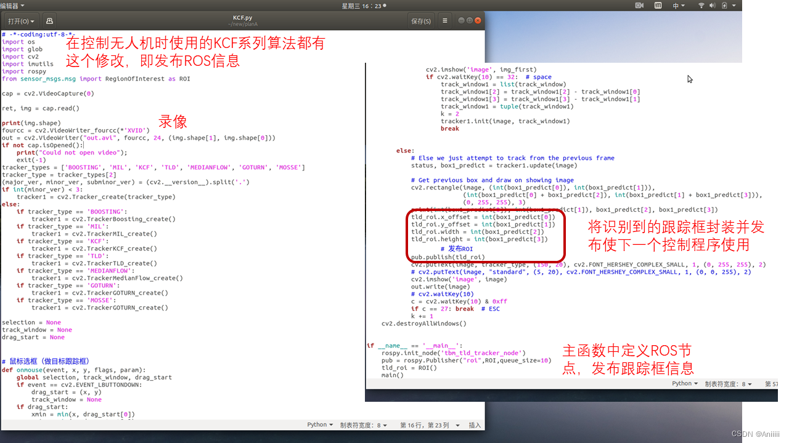This screenshot has width=789, height=443.
Task: Click the screen recorder icon in top panel
Action: [x=639, y=6]
